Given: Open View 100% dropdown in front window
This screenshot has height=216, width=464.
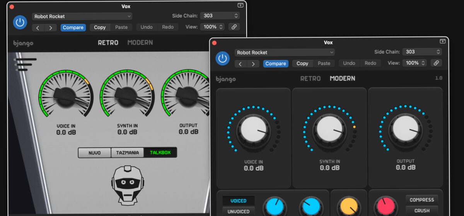Looking at the screenshot, I should click(415, 63).
